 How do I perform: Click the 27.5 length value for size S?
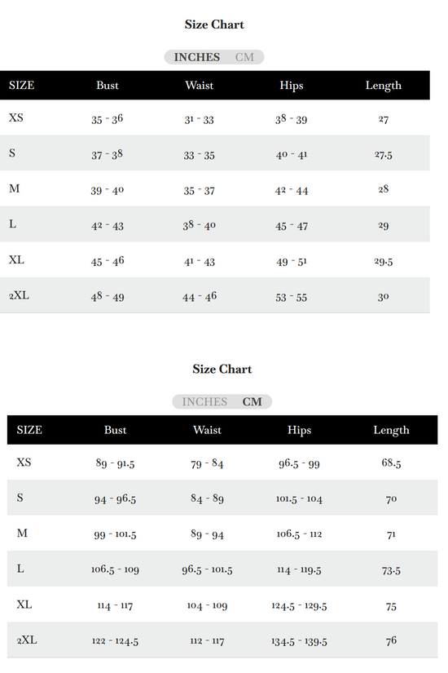click(x=384, y=154)
